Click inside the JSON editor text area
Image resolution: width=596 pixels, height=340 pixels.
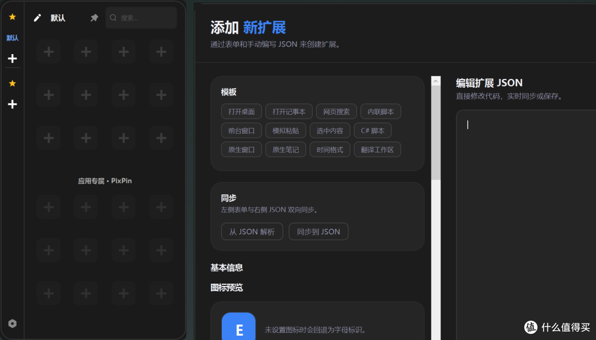tap(526, 225)
